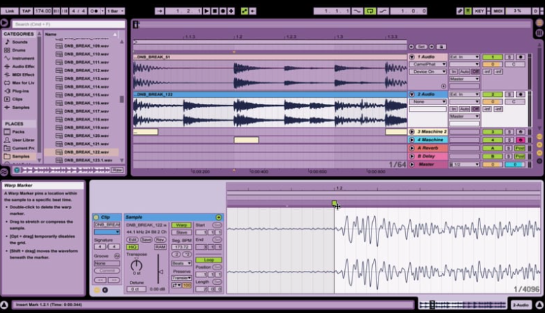Set 1 Audio monitoring to Auto
The image size is (545, 313).
tap(464, 72)
